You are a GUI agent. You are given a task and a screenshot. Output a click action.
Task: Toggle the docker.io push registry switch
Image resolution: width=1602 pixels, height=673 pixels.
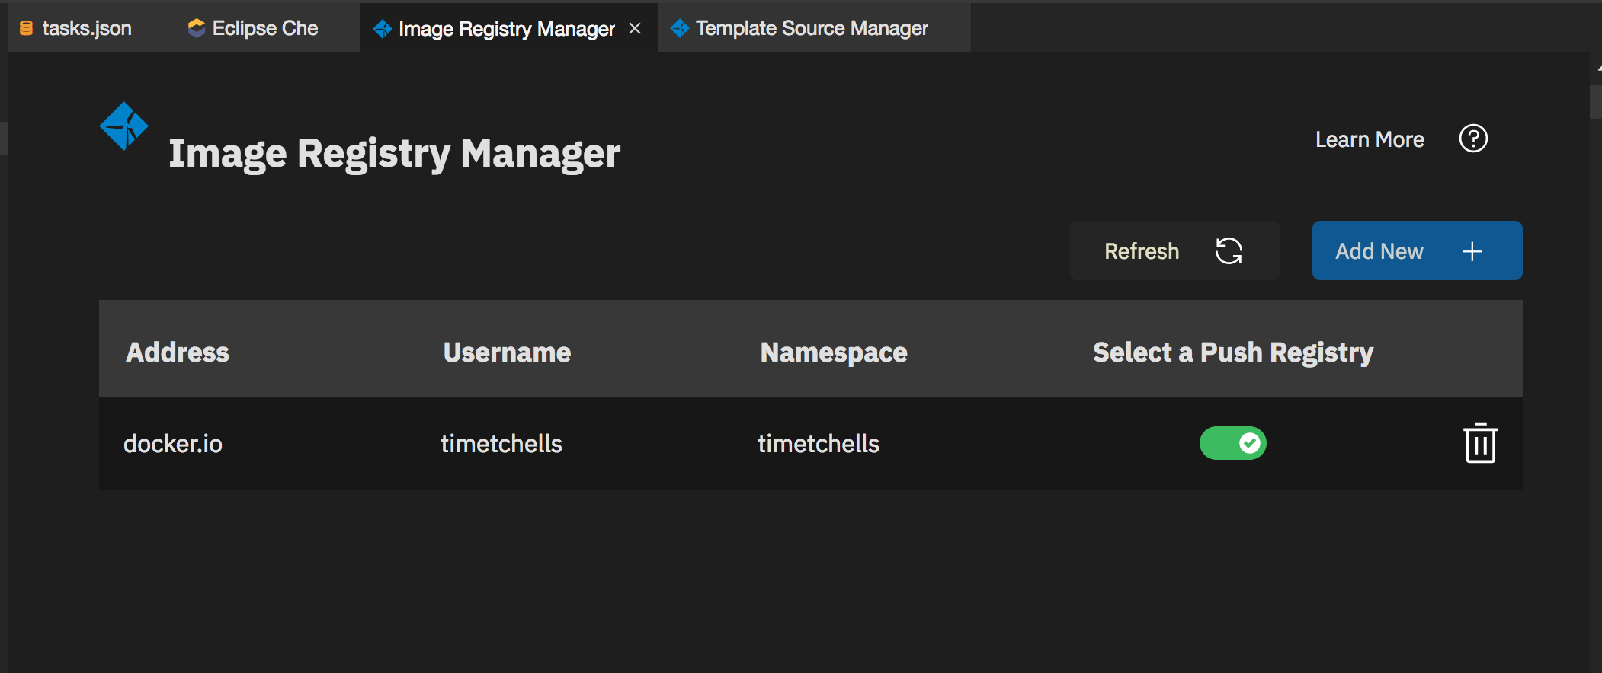(1232, 443)
